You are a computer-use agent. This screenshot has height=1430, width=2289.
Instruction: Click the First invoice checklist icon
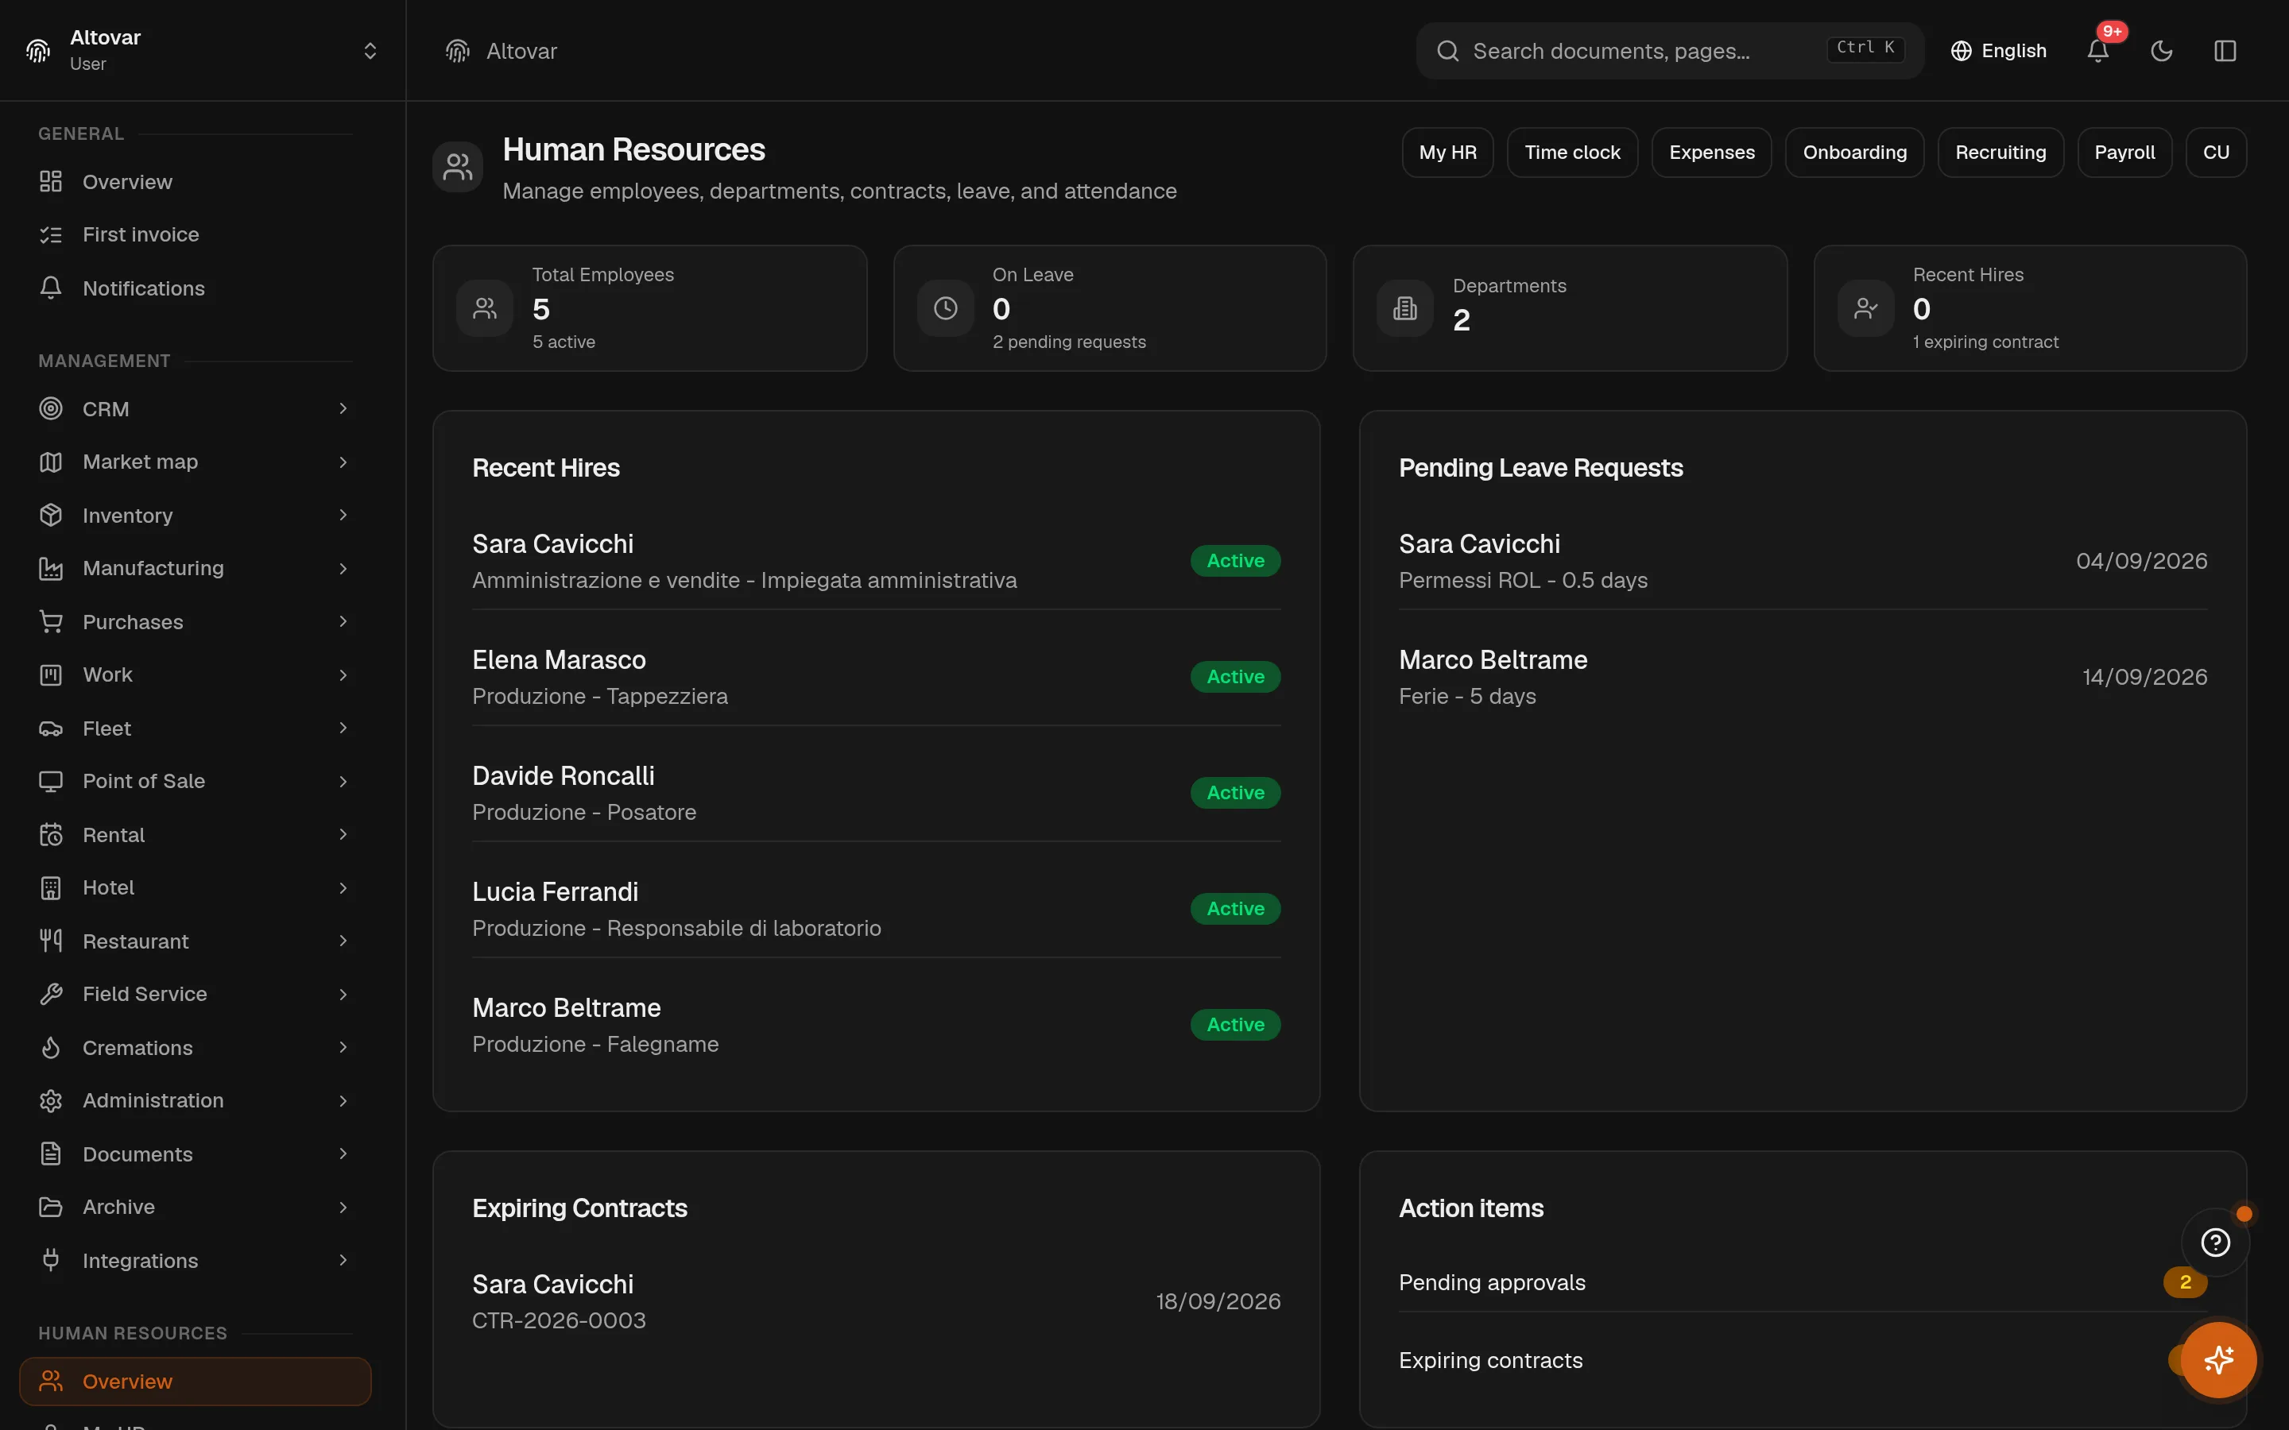[51, 234]
